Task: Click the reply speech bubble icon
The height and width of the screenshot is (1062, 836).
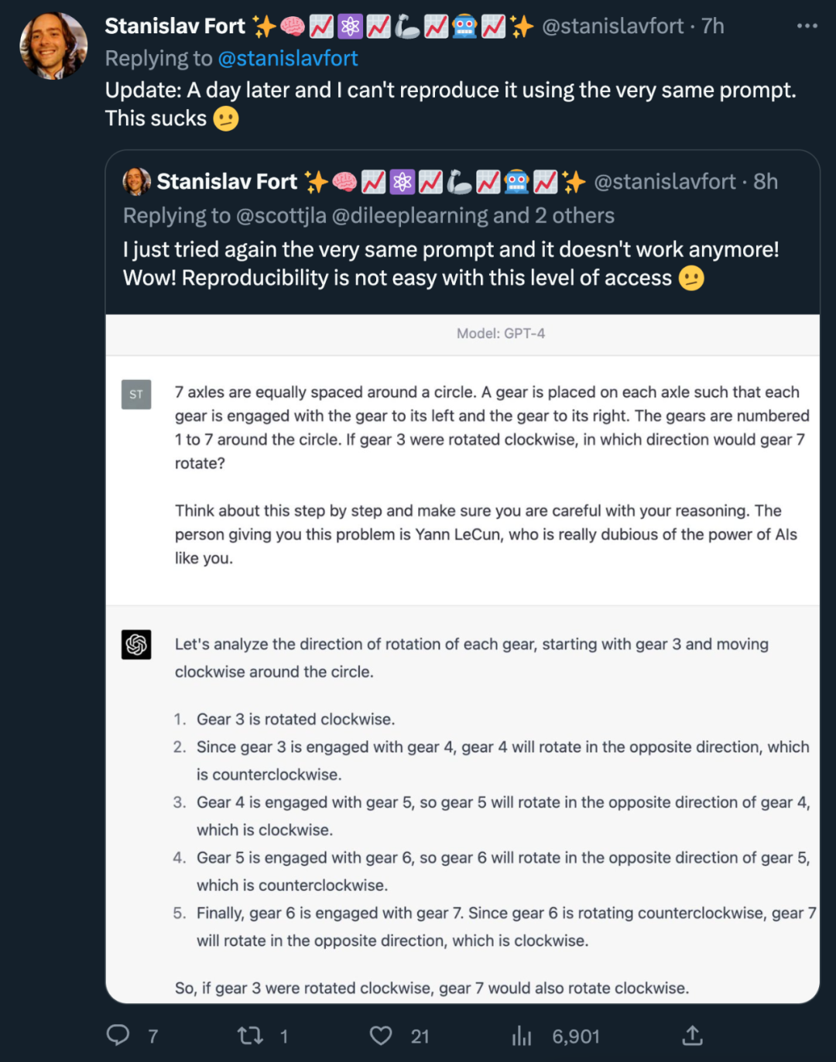Action: [x=118, y=1036]
